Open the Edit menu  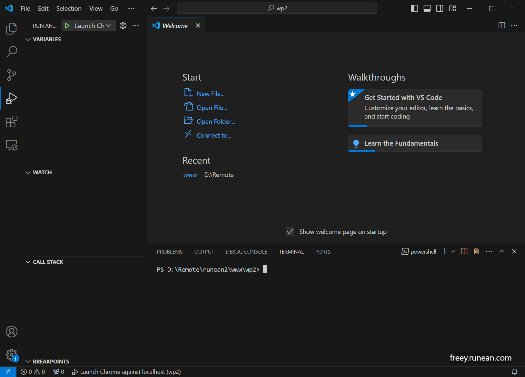pos(43,8)
